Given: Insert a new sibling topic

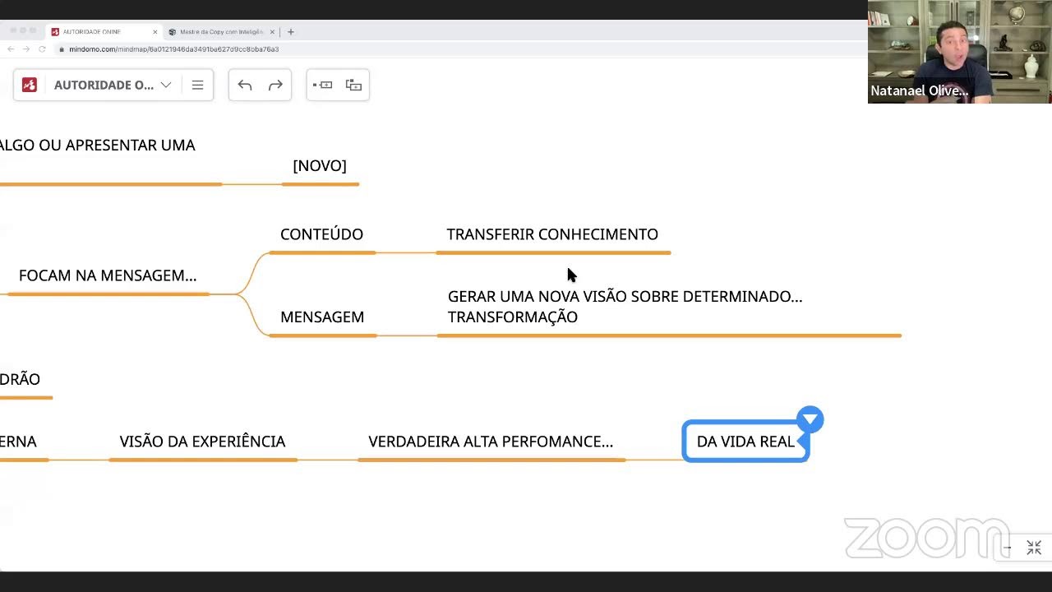Looking at the screenshot, I should [x=322, y=85].
